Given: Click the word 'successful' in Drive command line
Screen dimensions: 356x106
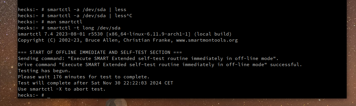Looking at the screenshot, I should 284,65.
